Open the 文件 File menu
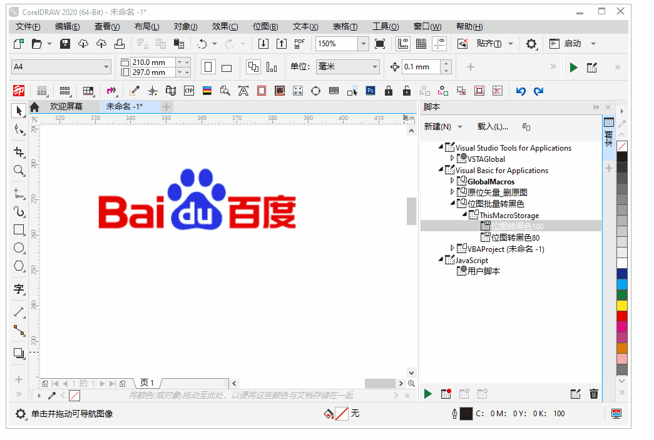654x440 pixels. (28, 27)
